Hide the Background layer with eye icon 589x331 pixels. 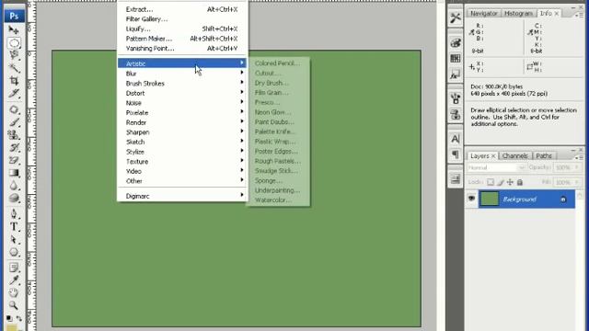(471, 199)
